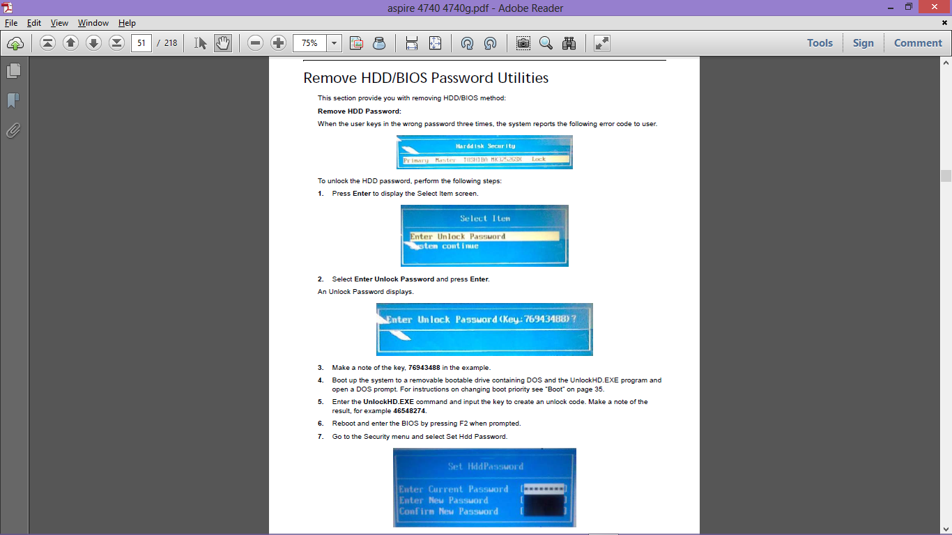Choose the Select tool cursor icon
The height and width of the screenshot is (535, 952).
click(201, 43)
